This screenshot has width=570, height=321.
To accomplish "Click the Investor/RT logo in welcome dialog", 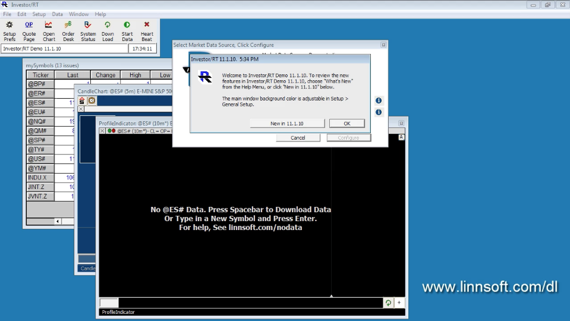I will tap(205, 77).
